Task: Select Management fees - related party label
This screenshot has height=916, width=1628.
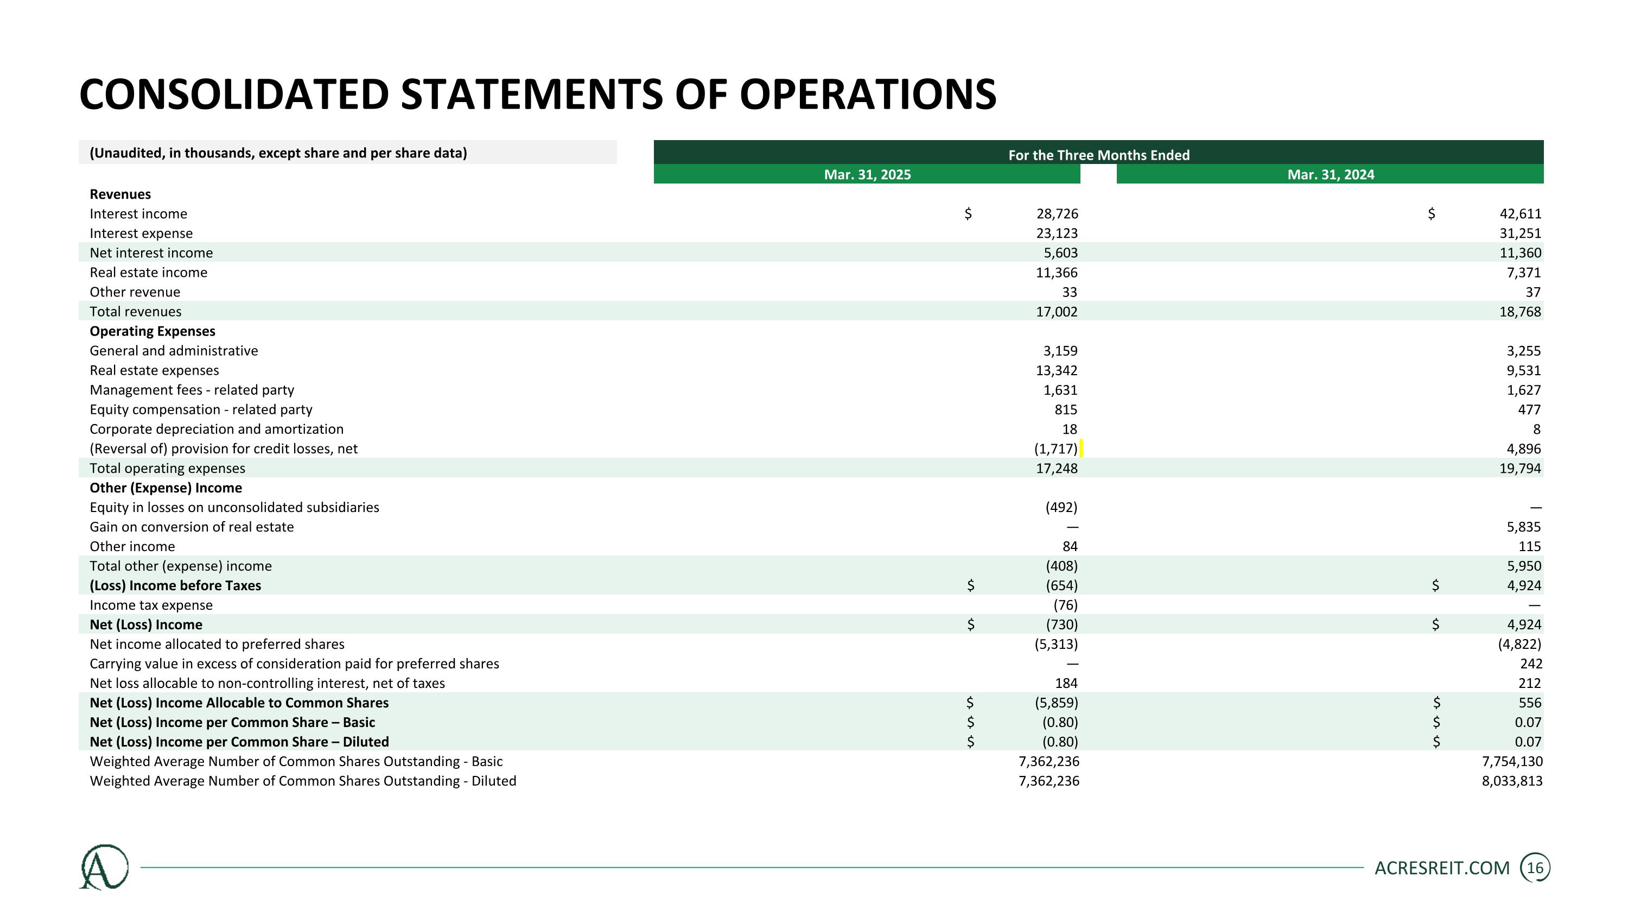Action: coord(192,390)
